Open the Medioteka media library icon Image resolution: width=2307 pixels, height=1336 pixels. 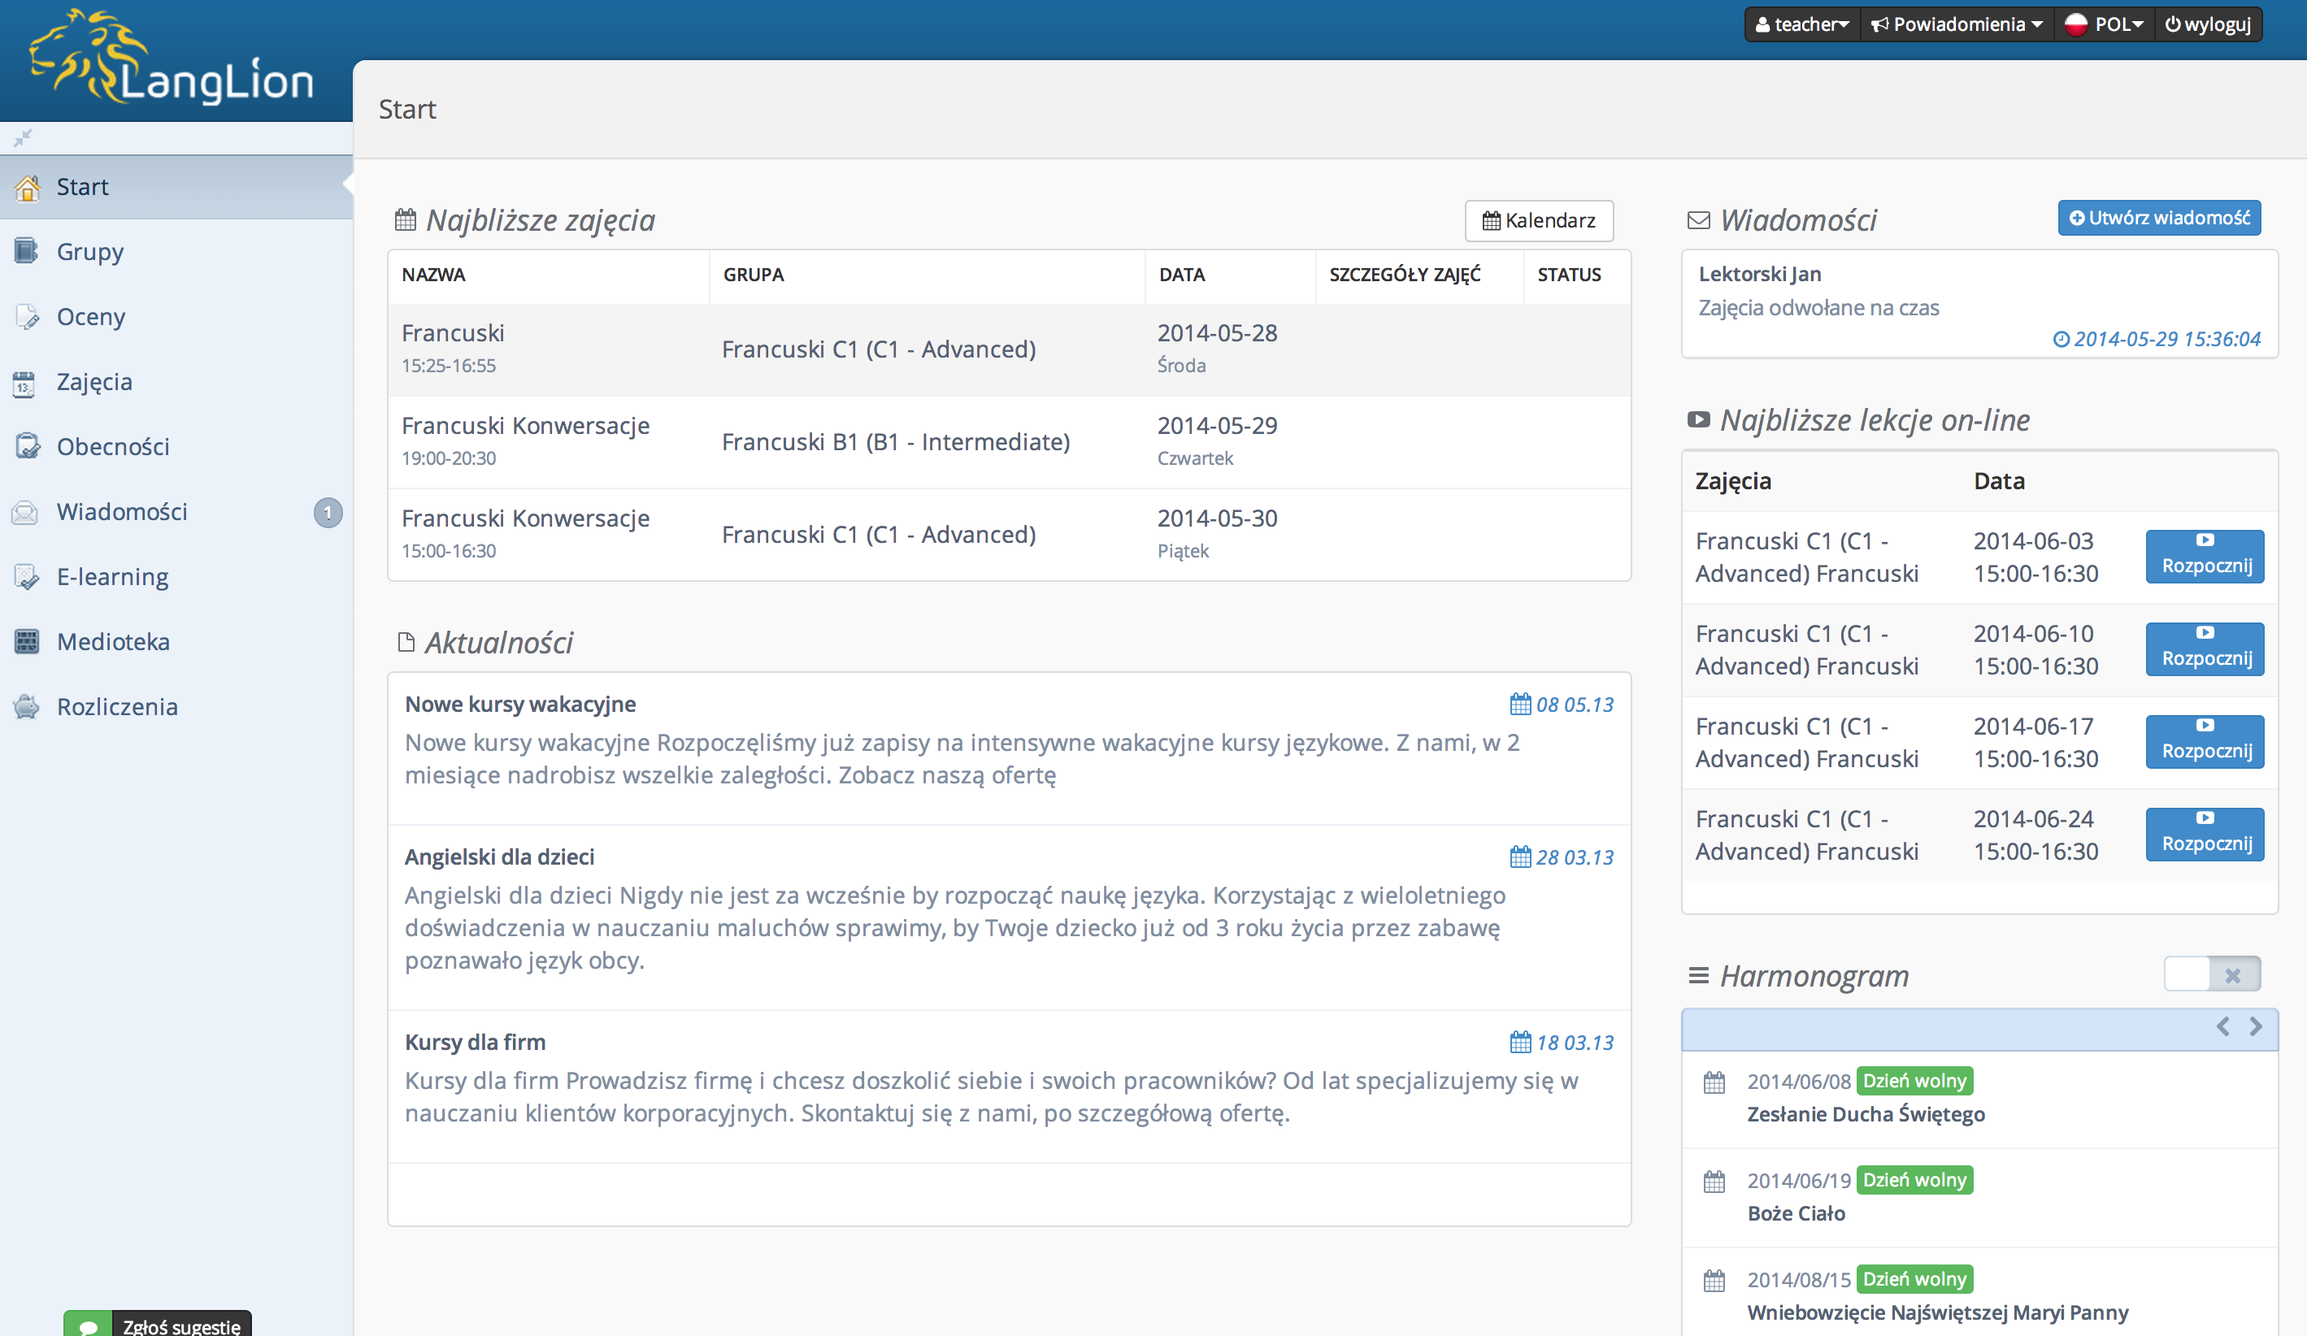click(27, 641)
